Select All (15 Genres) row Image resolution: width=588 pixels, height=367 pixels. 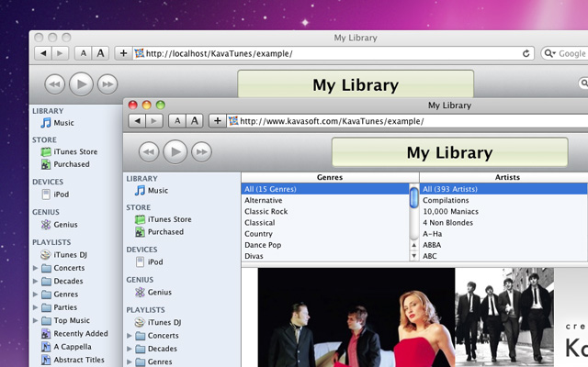(325, 189)
